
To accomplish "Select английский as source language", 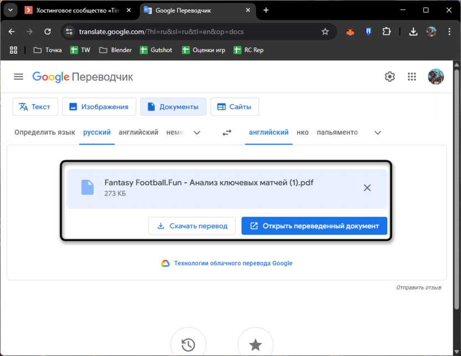I will click(x=138, y=132).
